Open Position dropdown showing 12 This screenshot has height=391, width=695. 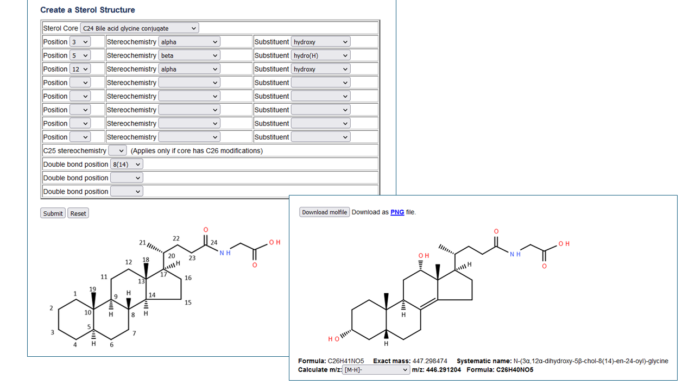coord(80,69)
